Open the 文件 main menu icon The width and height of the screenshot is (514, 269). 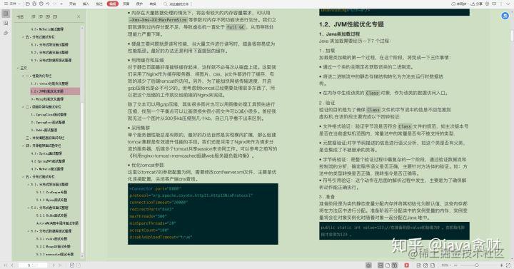6,4
